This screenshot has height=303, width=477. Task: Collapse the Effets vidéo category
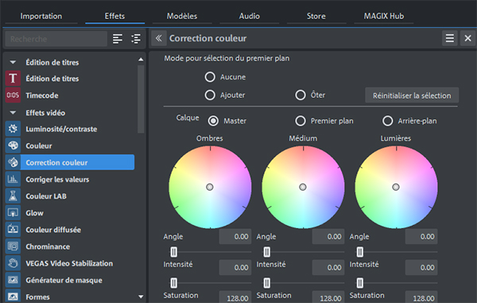(x=13, y=113)
